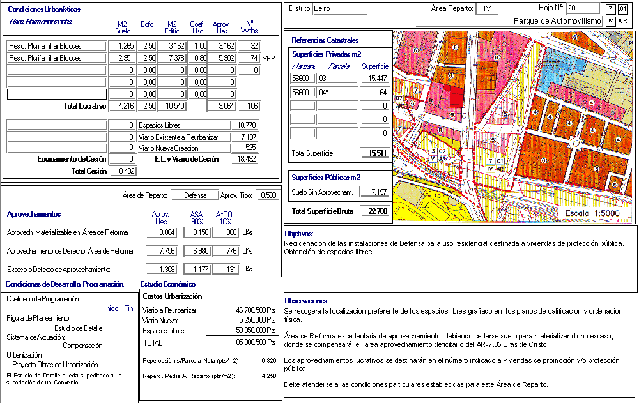Click the bright red block on the map

click(456, 97)
